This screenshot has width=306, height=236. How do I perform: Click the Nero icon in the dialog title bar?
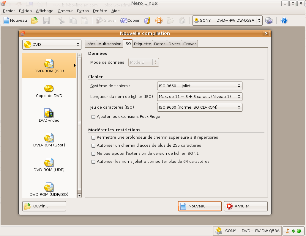23,33
